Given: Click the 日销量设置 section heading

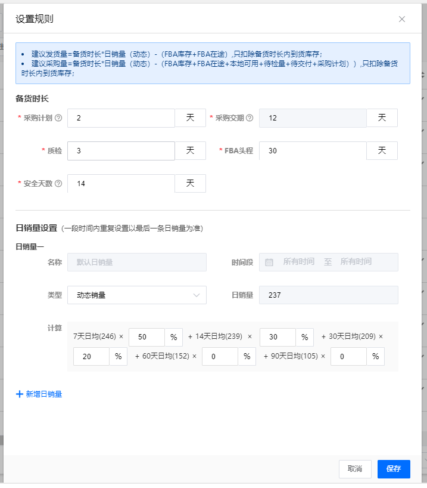Looking at the screenshot, I should (36, 228).
